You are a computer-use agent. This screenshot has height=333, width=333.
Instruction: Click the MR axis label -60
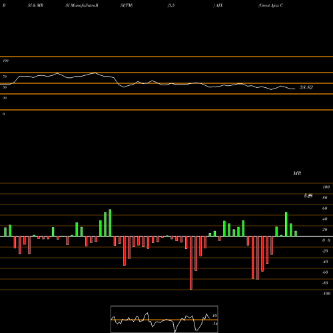pos(325,272)
